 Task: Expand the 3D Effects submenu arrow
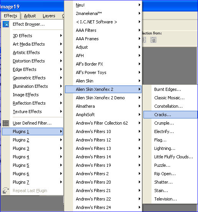point(61,36)
